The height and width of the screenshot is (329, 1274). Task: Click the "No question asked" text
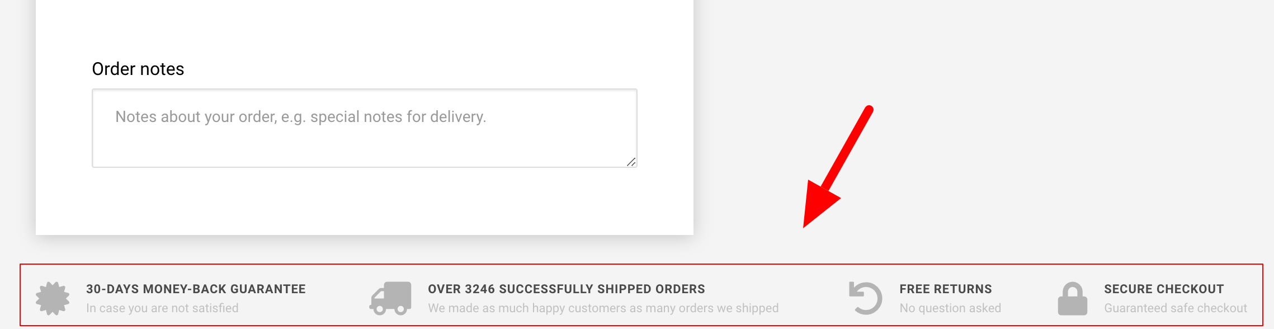[x=950, y=308]
